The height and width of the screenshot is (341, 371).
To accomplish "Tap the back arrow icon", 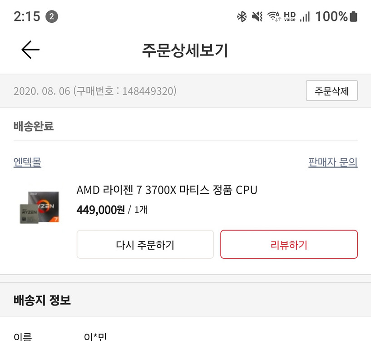I will pos(30,50).
